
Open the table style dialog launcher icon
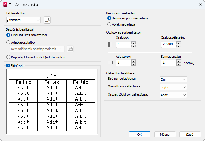[47, 20]
